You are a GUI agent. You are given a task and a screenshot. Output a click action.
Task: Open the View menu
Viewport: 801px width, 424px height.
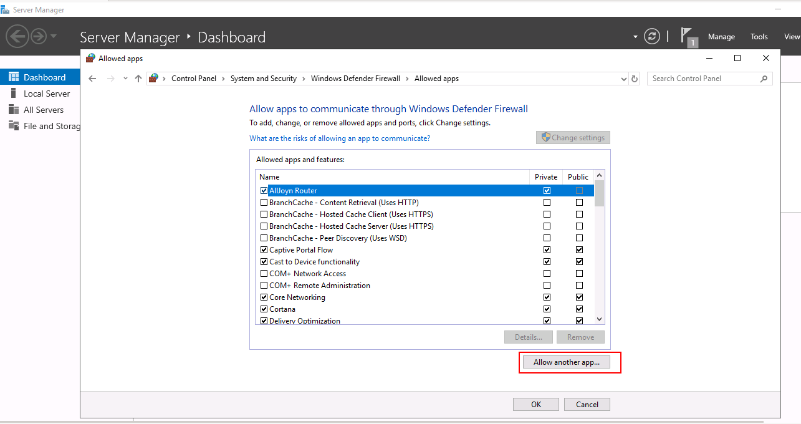point(792,37)
